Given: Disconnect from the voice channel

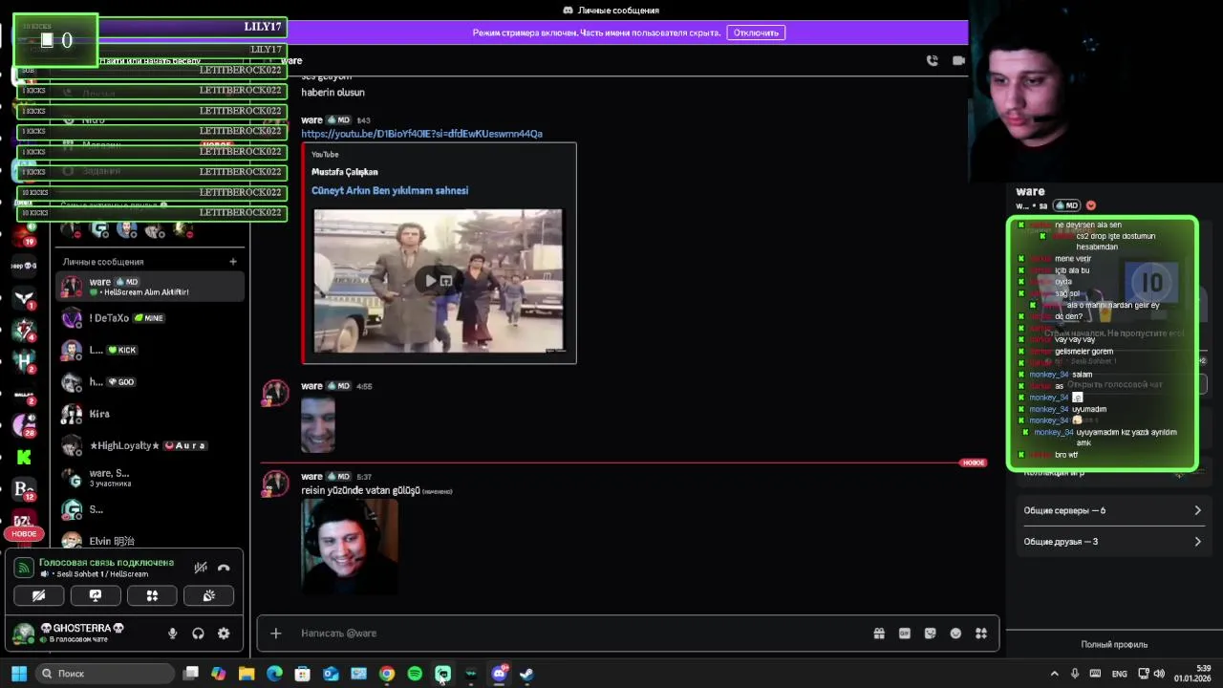Looking at the screenshot, I should [x=224, y=568].
